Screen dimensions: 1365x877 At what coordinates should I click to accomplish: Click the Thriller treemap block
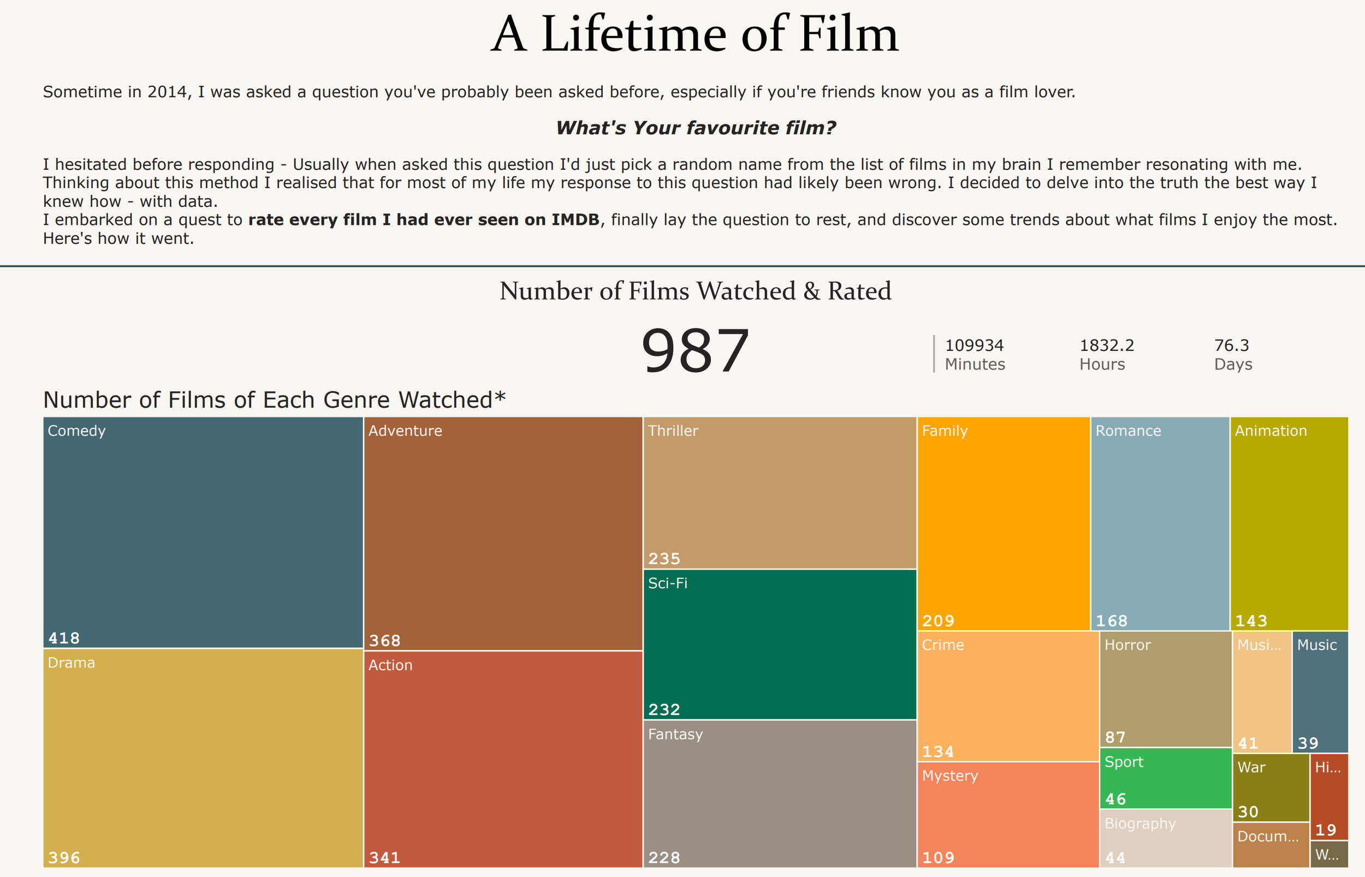click(x=779, y=493)
